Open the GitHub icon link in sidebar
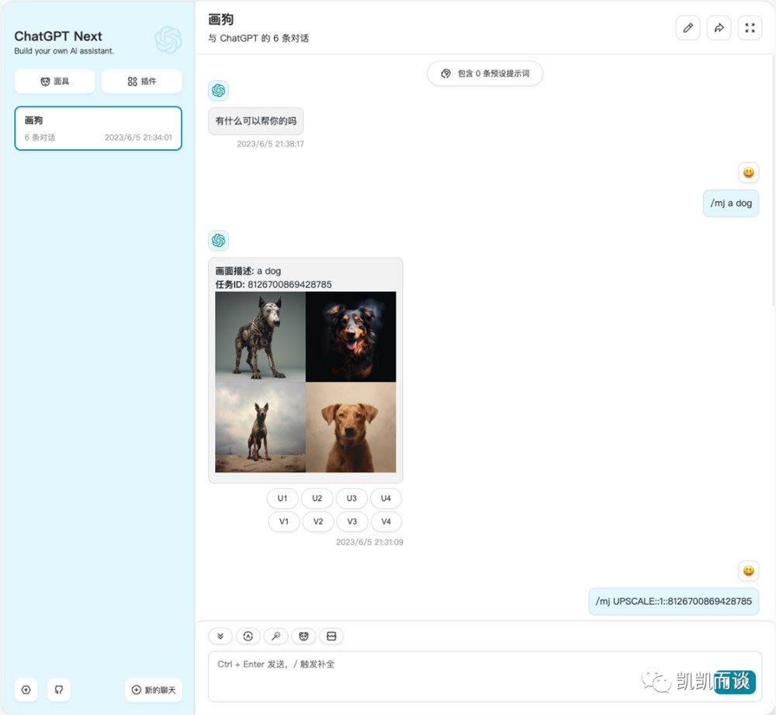Viewport: 776px width, 715px height. pyautogui.click(x=59, y=689)
